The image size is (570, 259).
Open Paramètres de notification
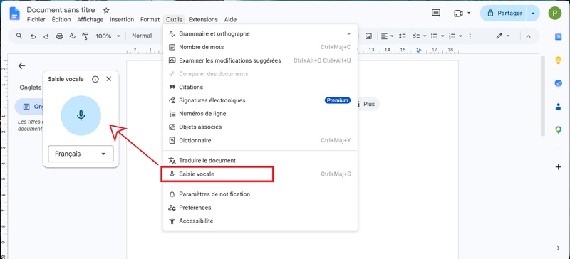click(260, 194)
